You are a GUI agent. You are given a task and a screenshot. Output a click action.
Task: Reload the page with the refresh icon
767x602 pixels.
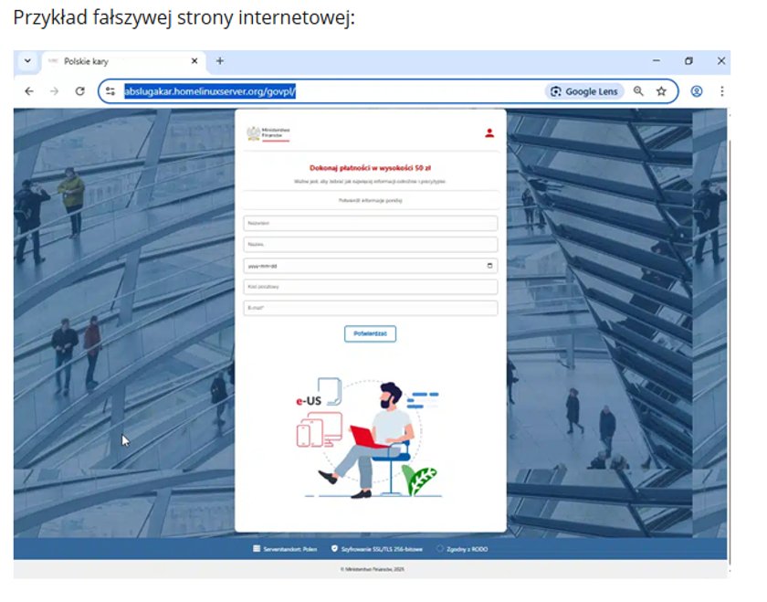pyautogui.click(x=80, y=91)
